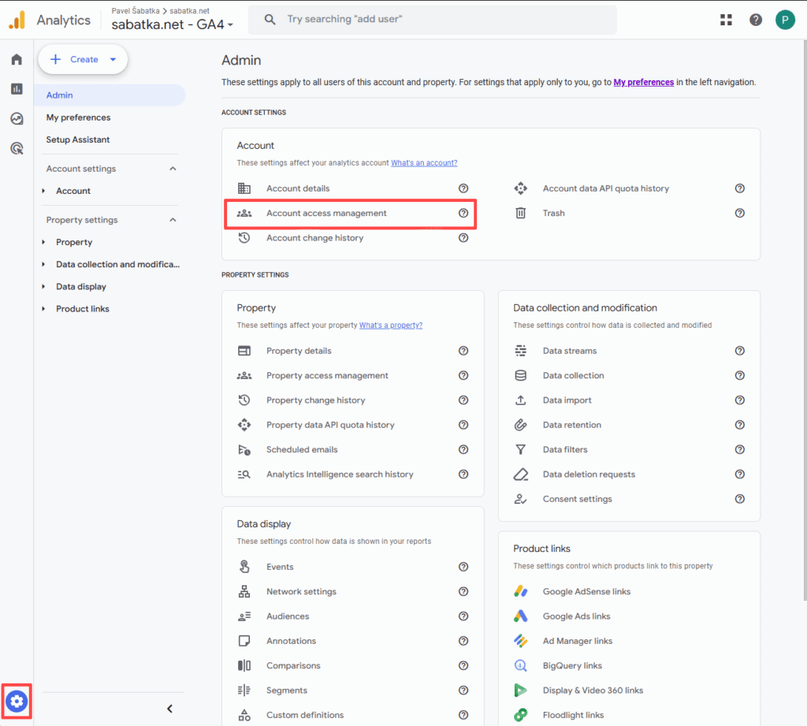
Task: Expand the Data display sidebar item
Action: [x=43, y=287]
